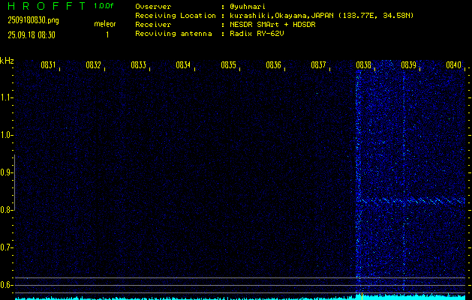Click the 0.9 kHz axis label
Viewport: 472px width, 300px height.
tap(6, 172)
